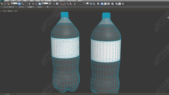
Task: Toggle 3D Snaps on the toolbar
Action: pyautogui.click(x=61, y=4)
